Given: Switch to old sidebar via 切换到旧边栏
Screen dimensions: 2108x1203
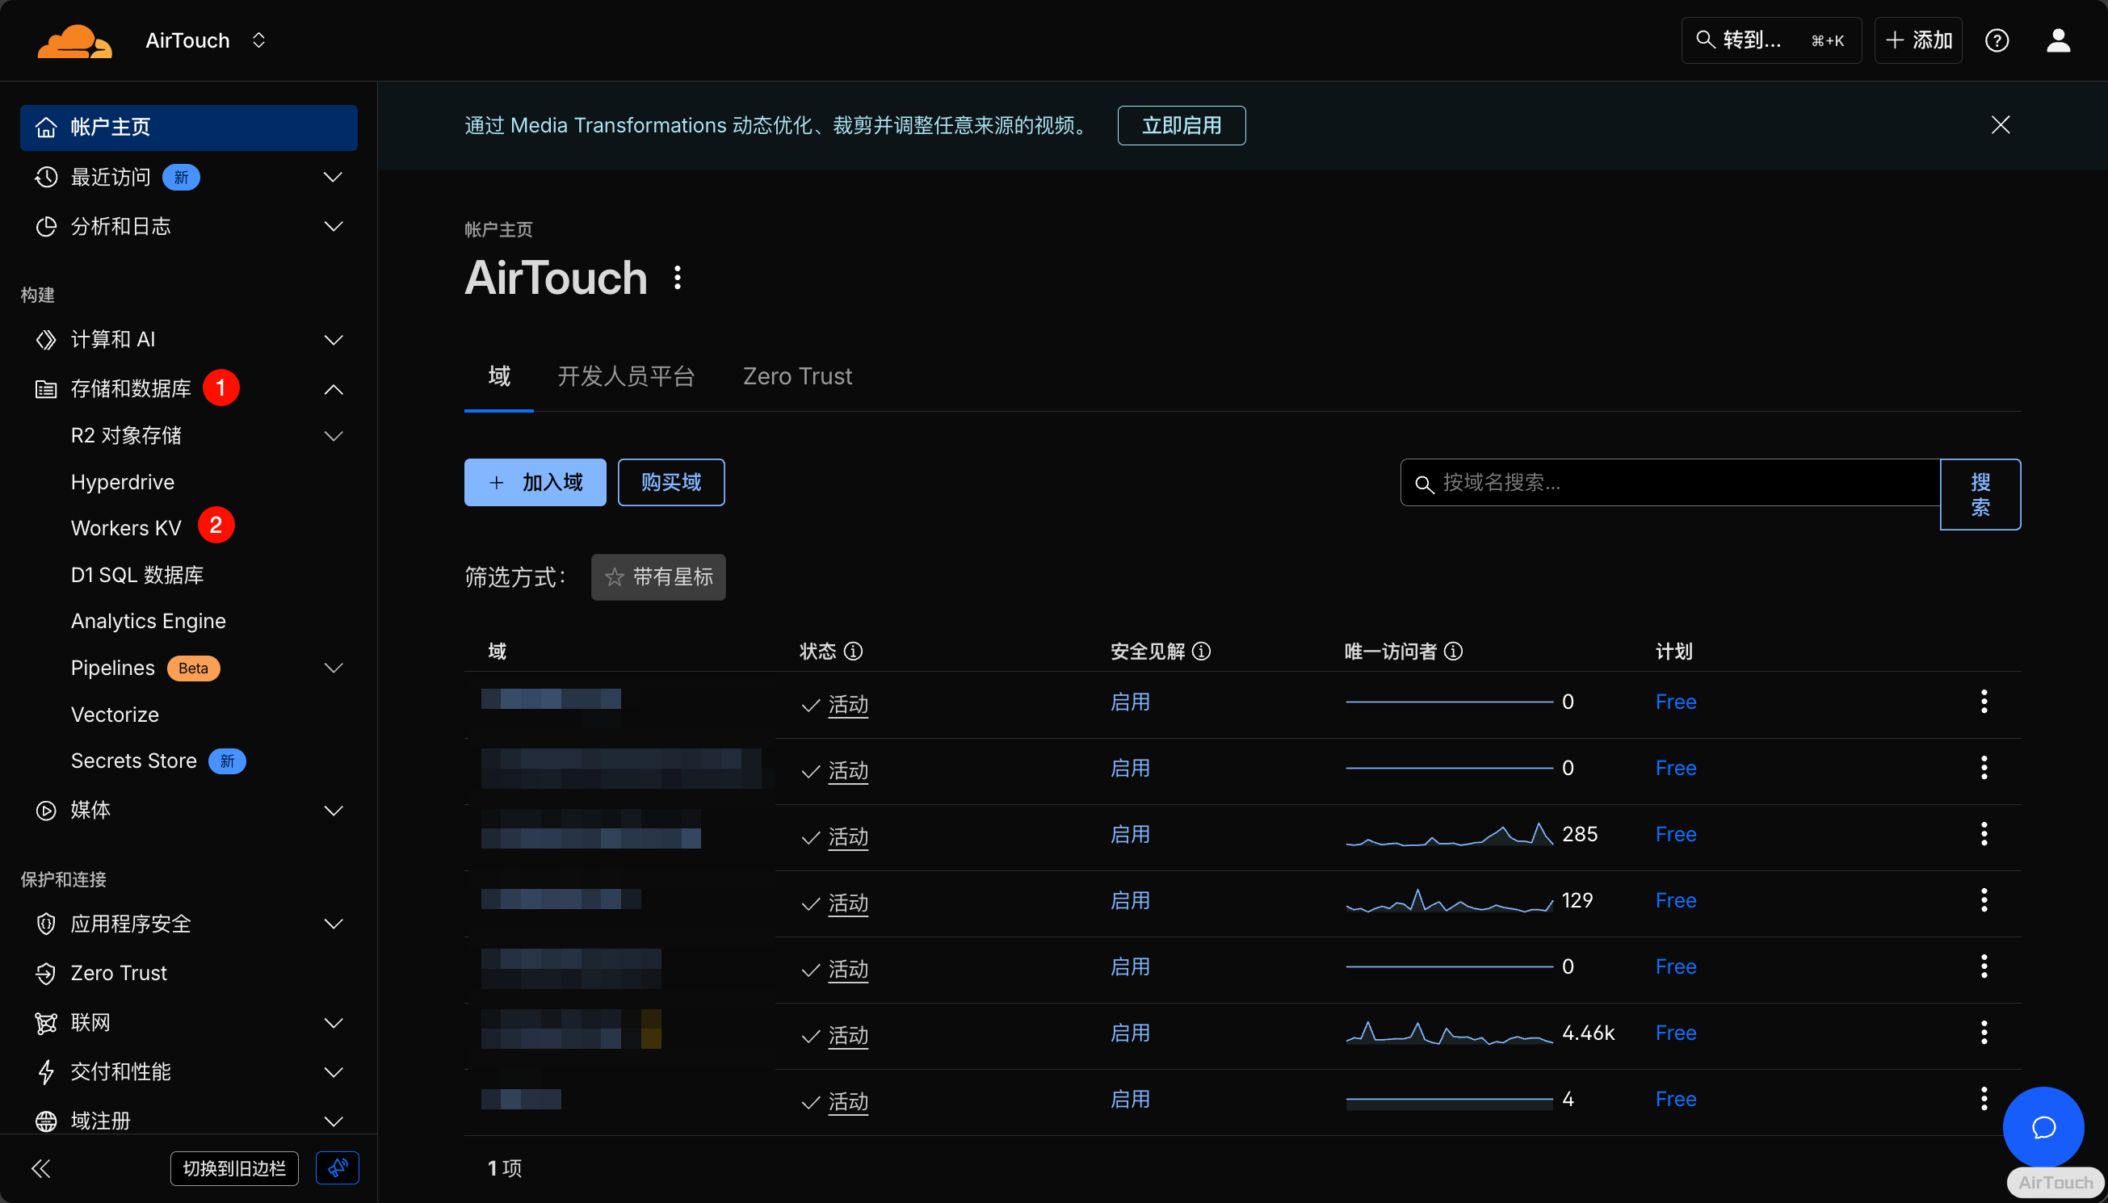Looking at the screenshot, I should point(234,1168).
